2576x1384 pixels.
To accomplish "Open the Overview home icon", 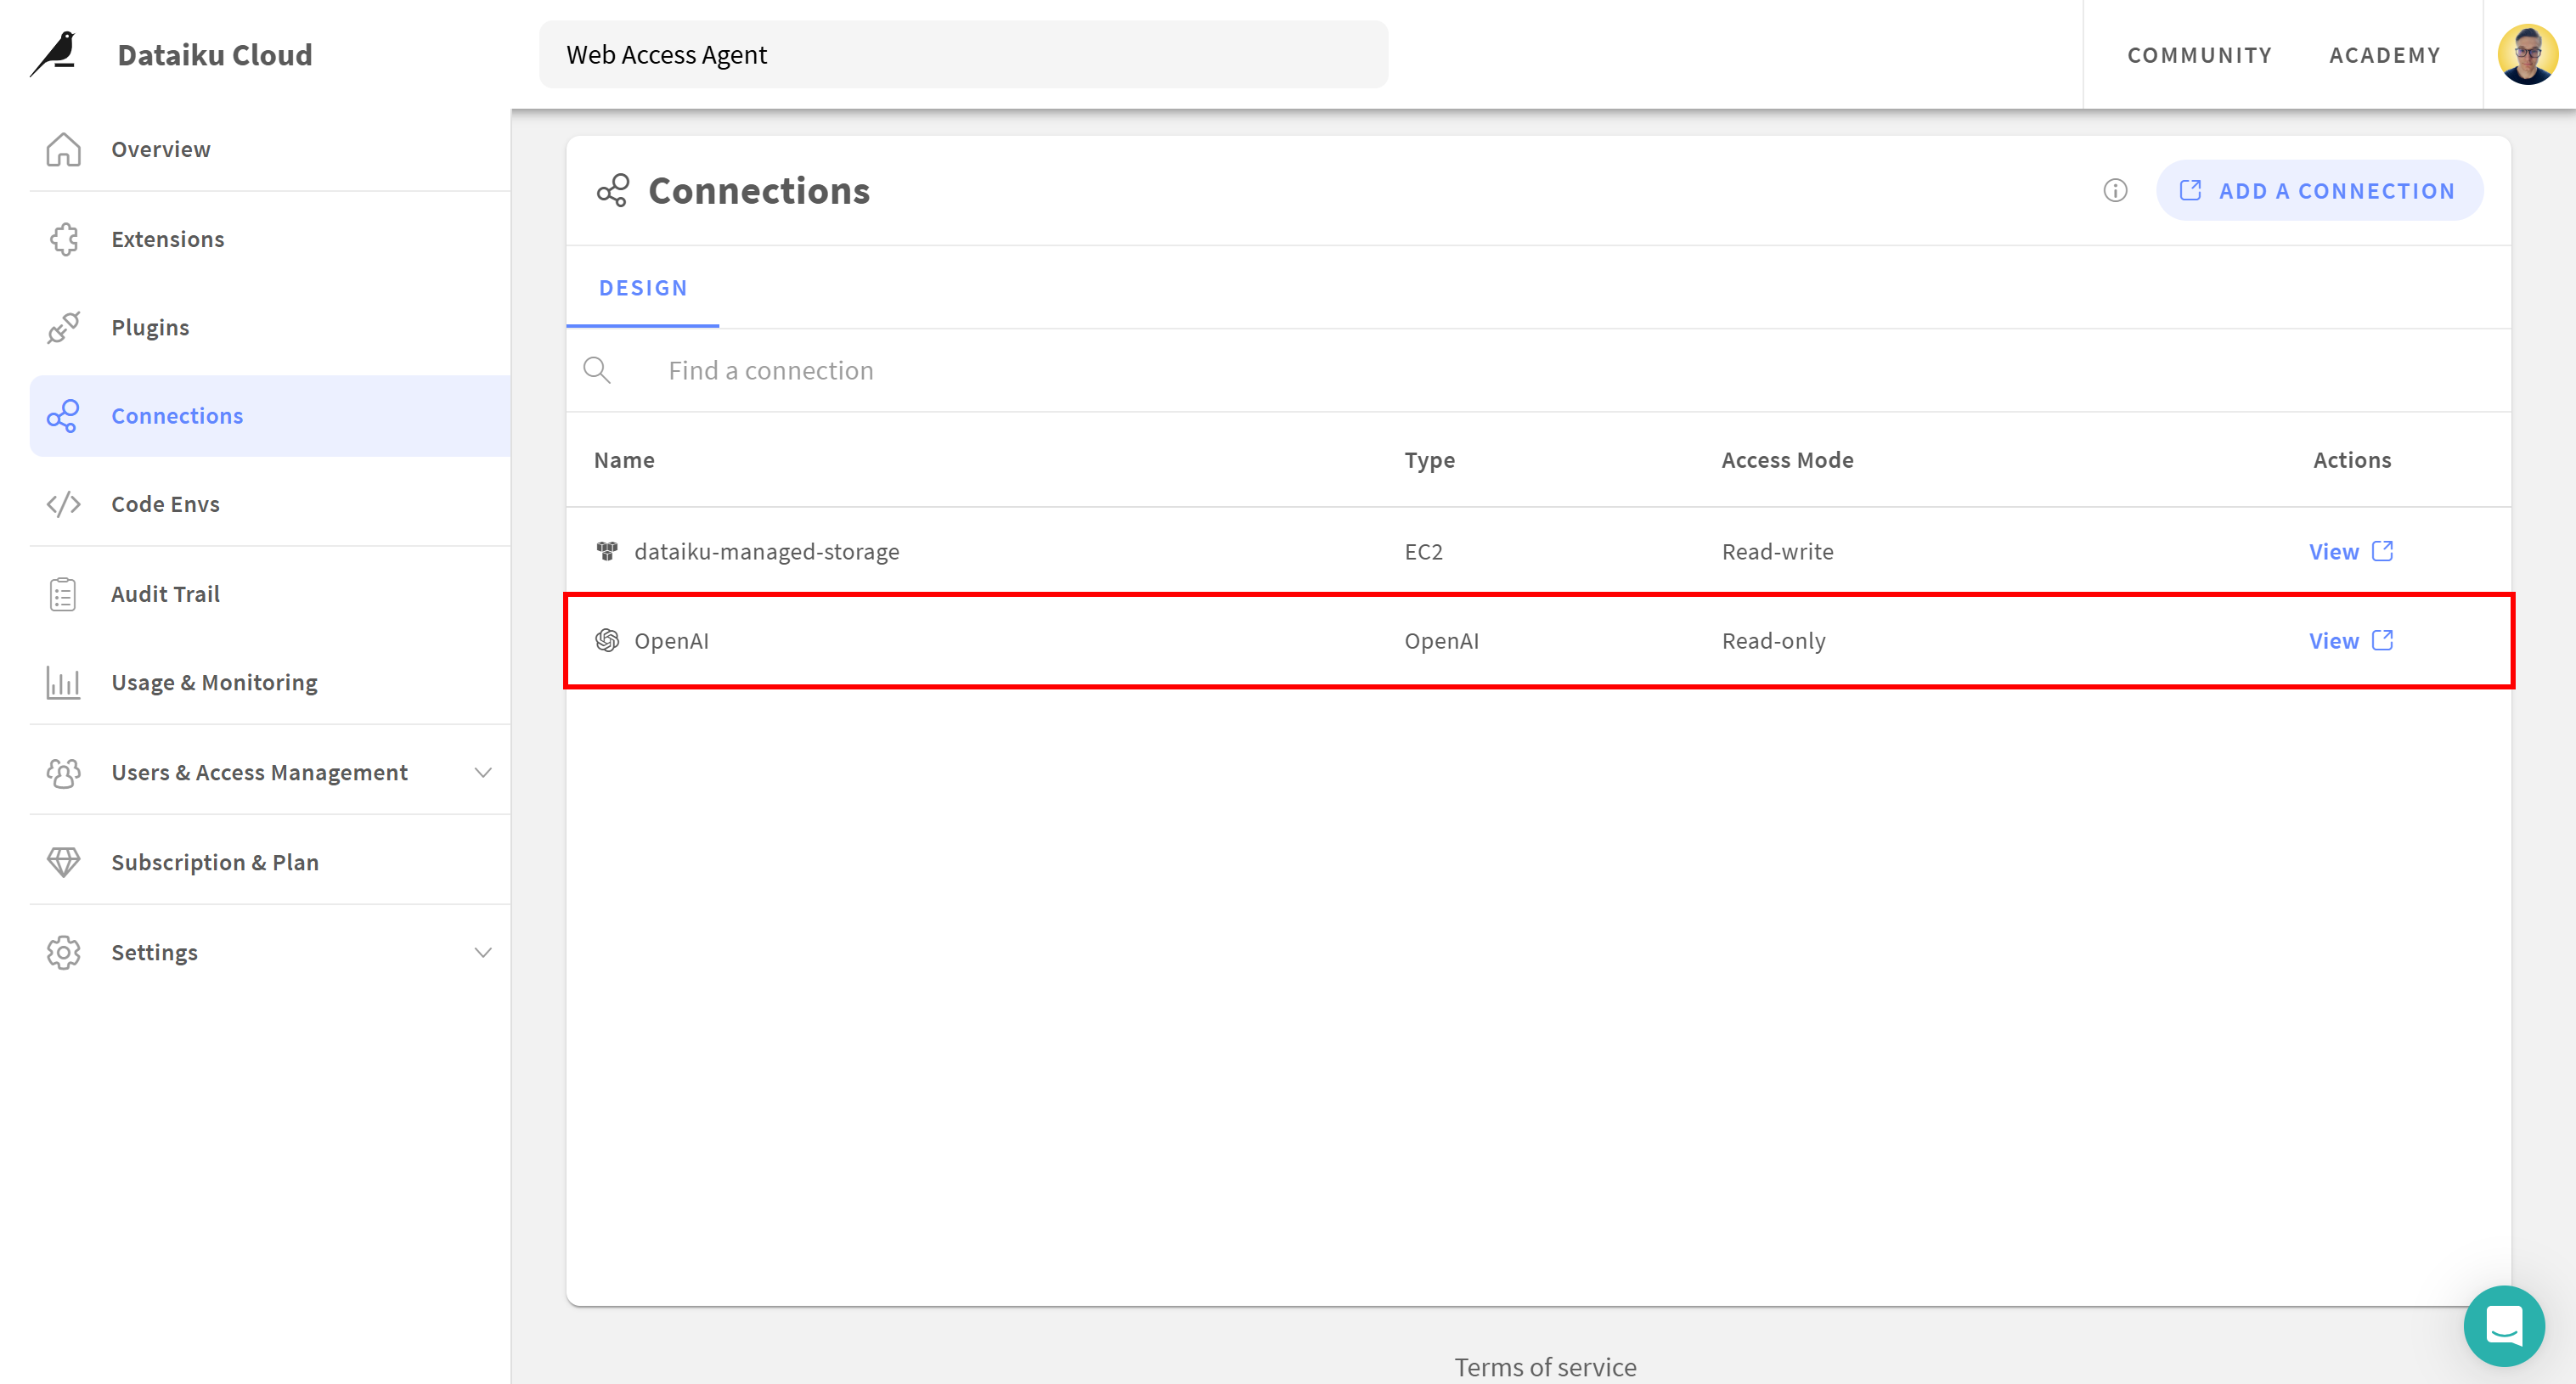I will 63,149.
